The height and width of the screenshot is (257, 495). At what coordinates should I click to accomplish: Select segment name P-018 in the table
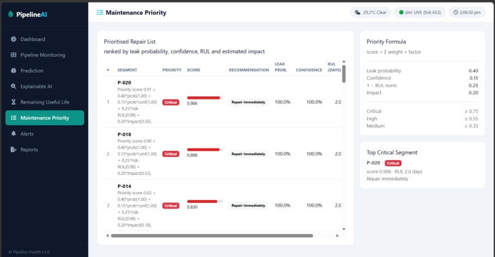click(x=124, y=134)
